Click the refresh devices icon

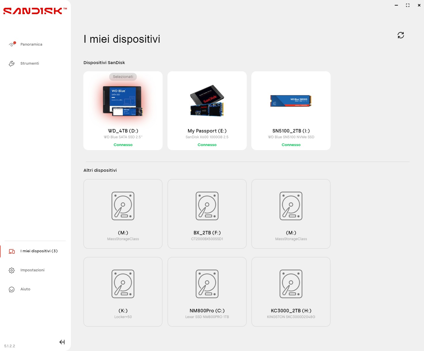401,35
